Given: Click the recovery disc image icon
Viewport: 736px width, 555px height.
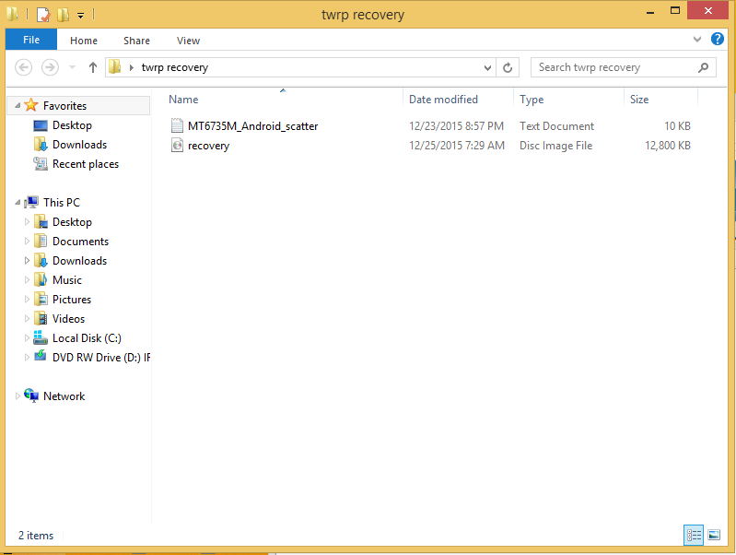Looking at the screenshot, I should pyautogui.click(x=177, y=146).
